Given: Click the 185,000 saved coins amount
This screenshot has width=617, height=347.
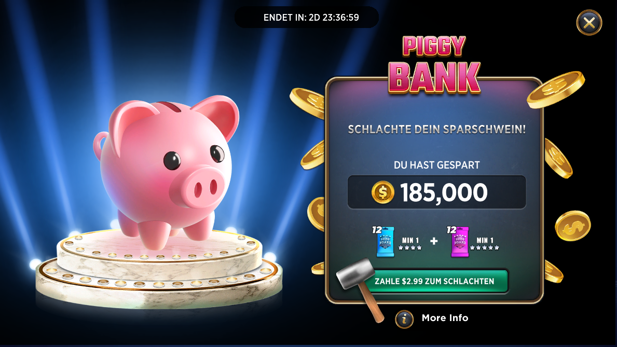Looking at the screenshot, I should point(444,192).
